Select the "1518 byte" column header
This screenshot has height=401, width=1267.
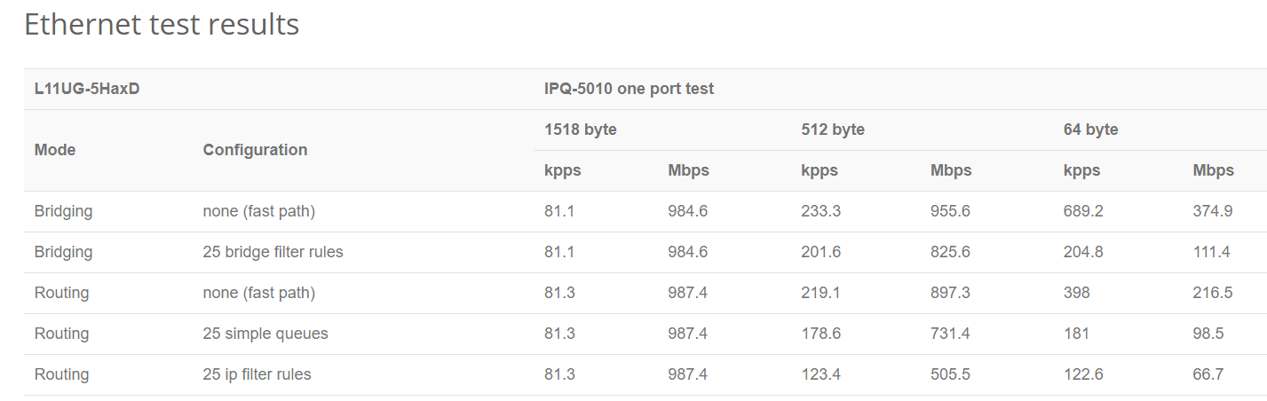[580, 130]
